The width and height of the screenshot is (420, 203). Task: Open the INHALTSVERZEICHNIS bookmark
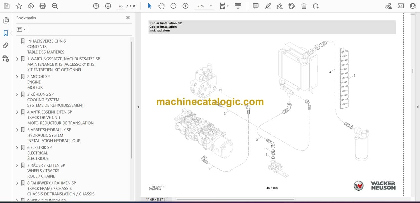click(46, 41)
